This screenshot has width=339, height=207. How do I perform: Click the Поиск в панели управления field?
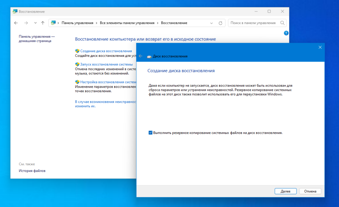coord(253,23)
